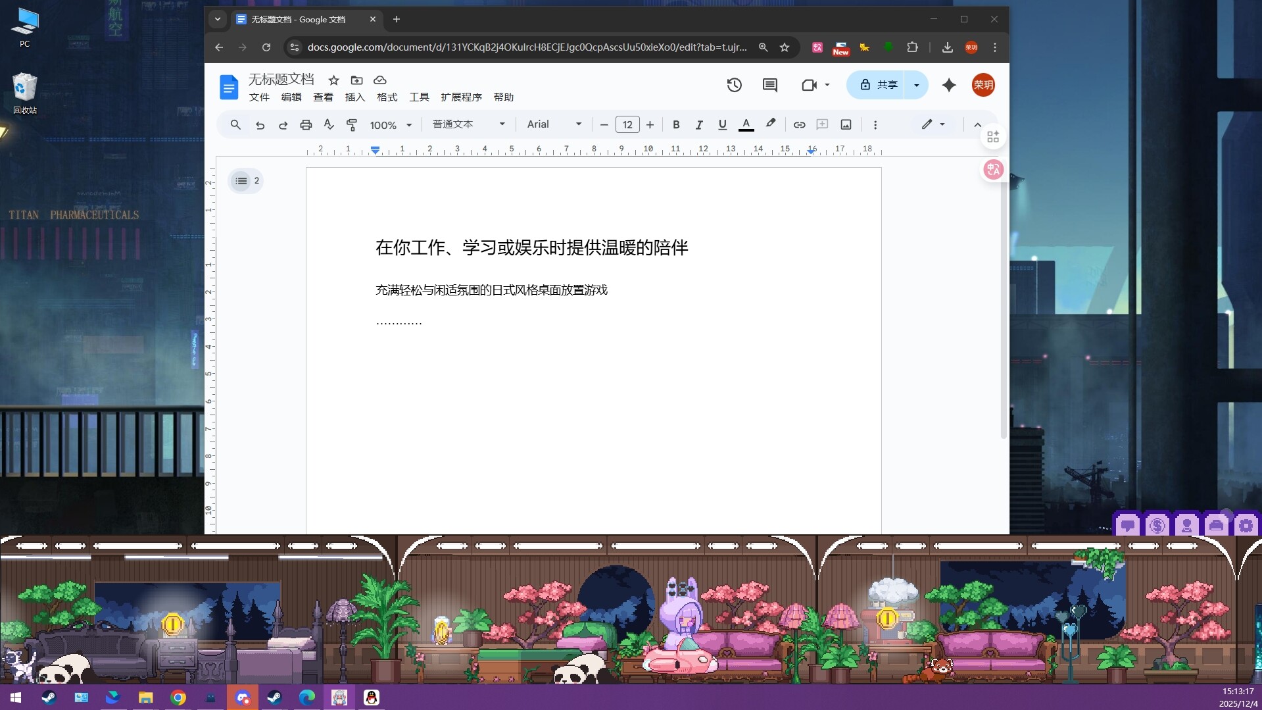1262x710 pixels.
Task: Toggle underline formatting
Action: click(722, 124)
